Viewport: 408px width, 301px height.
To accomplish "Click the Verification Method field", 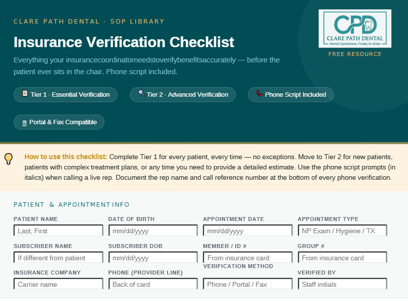I will pos(248,284).
